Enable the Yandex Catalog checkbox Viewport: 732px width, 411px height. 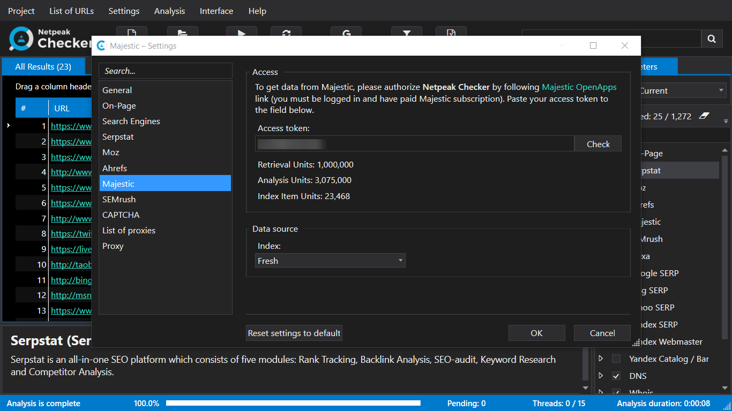pyautogui.click(x=616, y=359)
